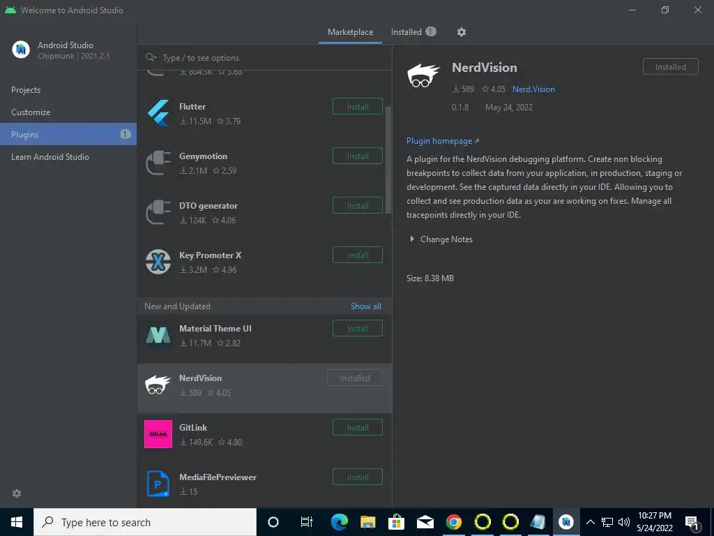
Task: Click the Genymotion plug icon
Action: (x=158, y=163)
